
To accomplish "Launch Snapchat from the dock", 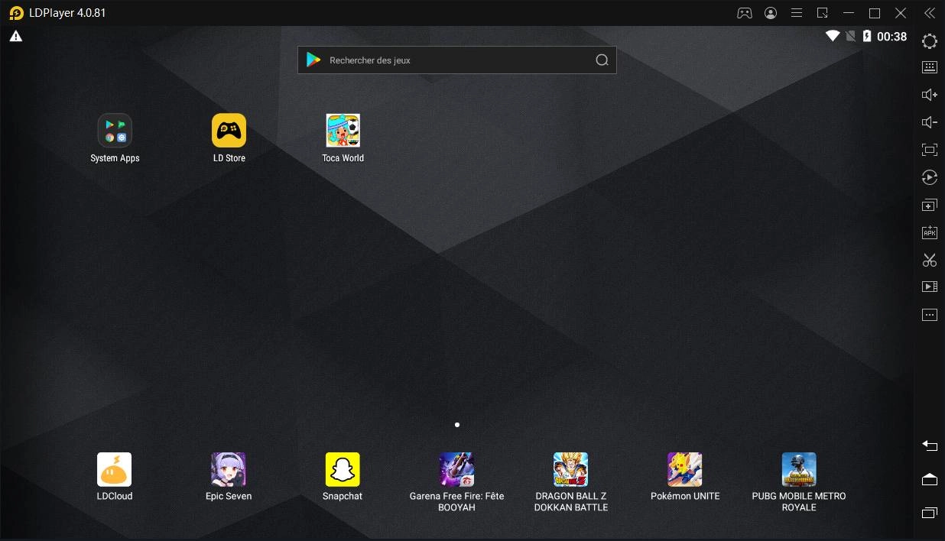I will point(343,469).
